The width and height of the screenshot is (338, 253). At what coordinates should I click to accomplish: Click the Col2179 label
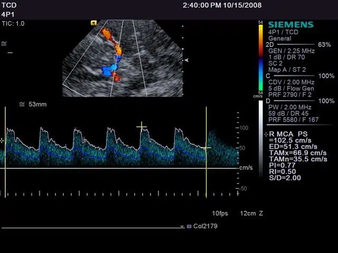tap(205, 226)
